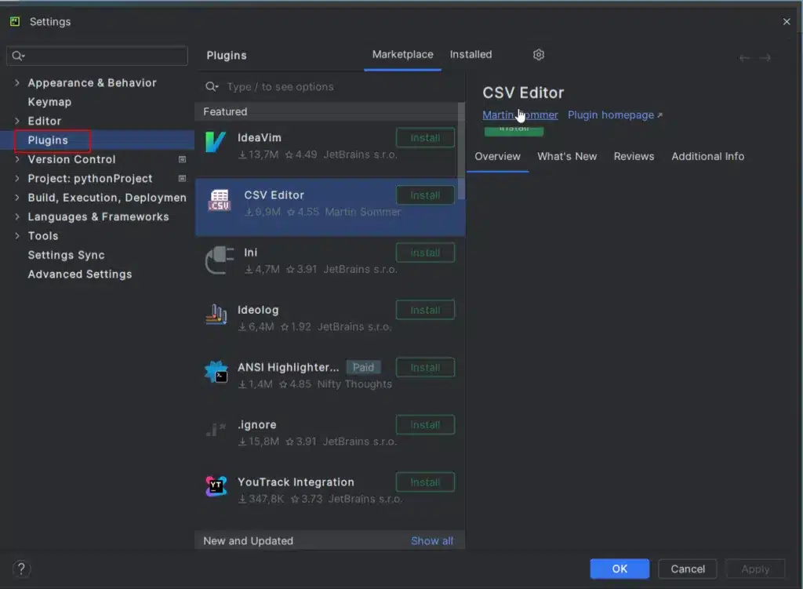Expand the Tools section
The image size is (803, 589).
(17, 235)
